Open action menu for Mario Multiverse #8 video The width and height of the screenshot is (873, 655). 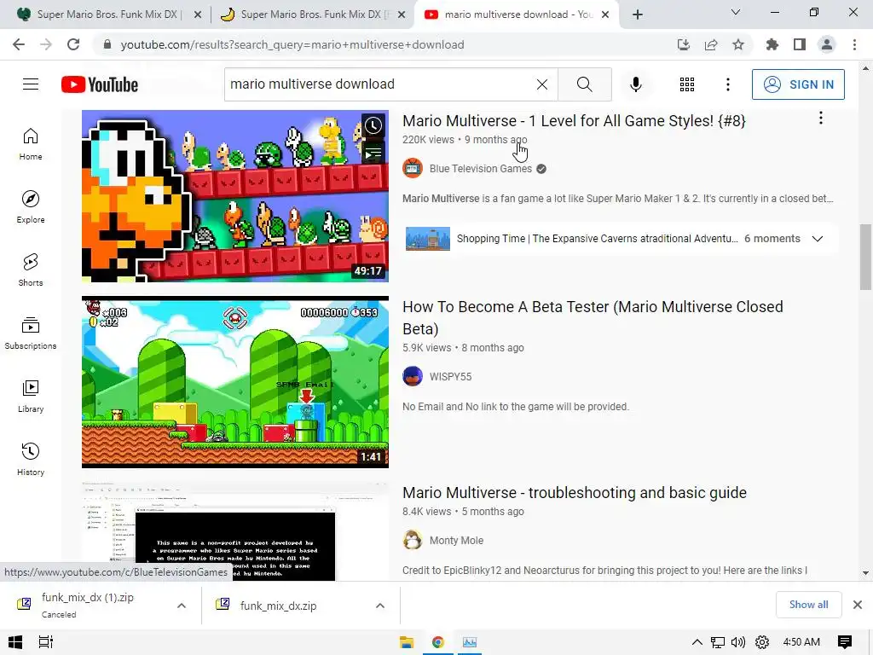tap(821, 118)
